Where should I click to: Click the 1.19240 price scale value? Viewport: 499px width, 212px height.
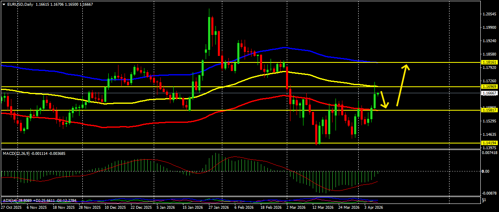(490, 41)
